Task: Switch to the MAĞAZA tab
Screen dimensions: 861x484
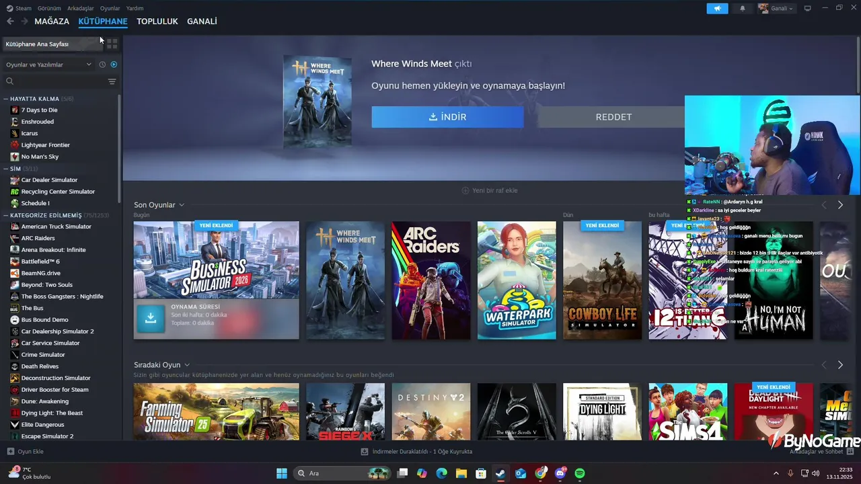Action: click(52, 22)
